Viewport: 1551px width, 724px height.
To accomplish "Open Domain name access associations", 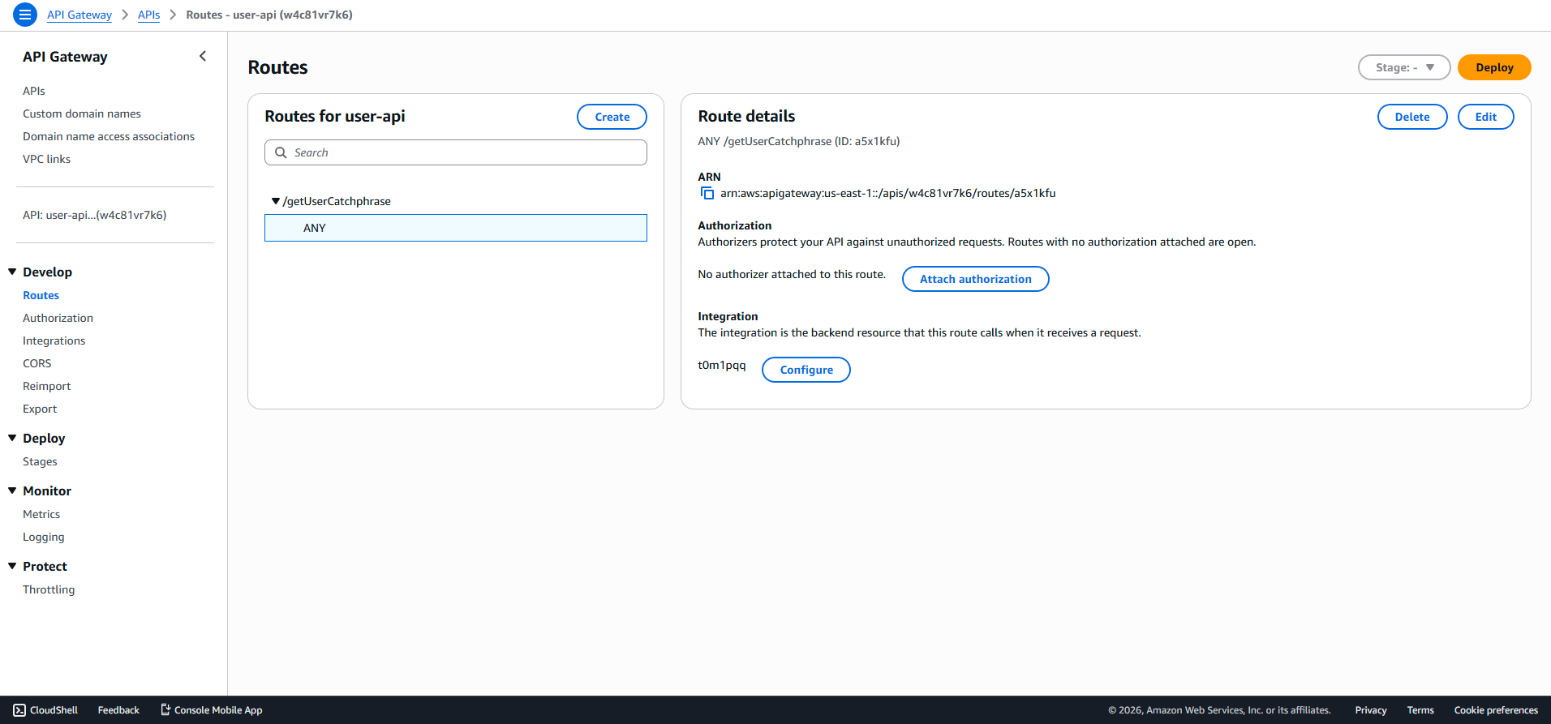I will coord(109,136).
